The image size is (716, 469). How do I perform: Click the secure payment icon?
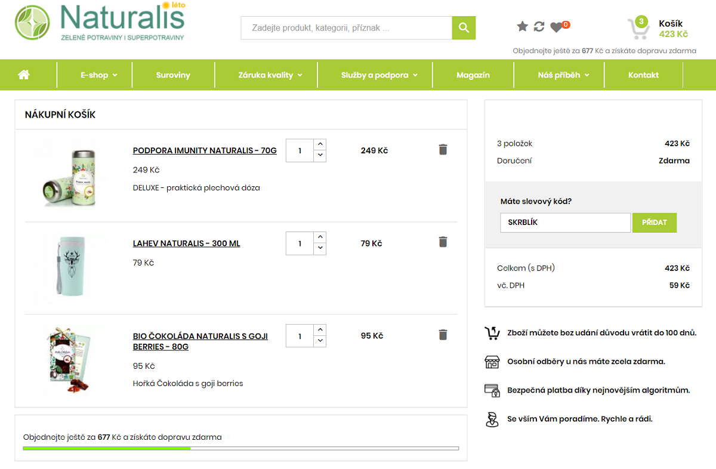(x=492, y=390)
